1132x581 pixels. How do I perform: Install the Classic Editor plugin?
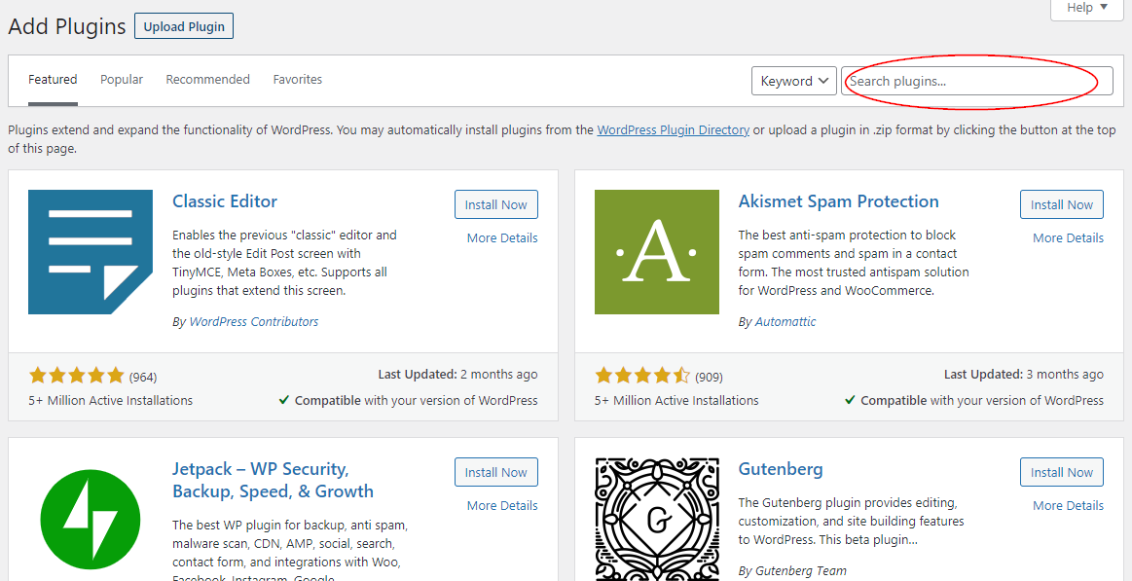(496, 205)
